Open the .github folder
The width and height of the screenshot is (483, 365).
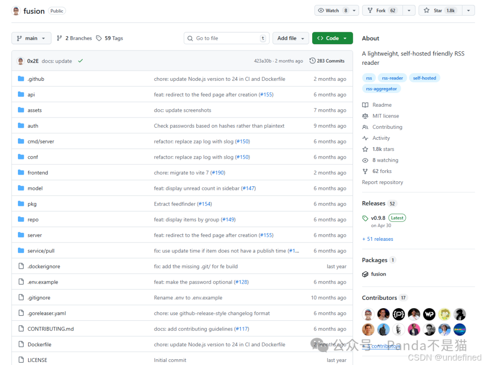(x=36, y=79)
